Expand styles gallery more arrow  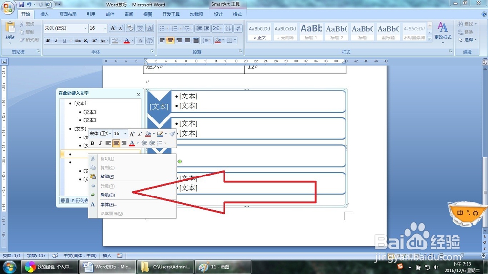430,39
